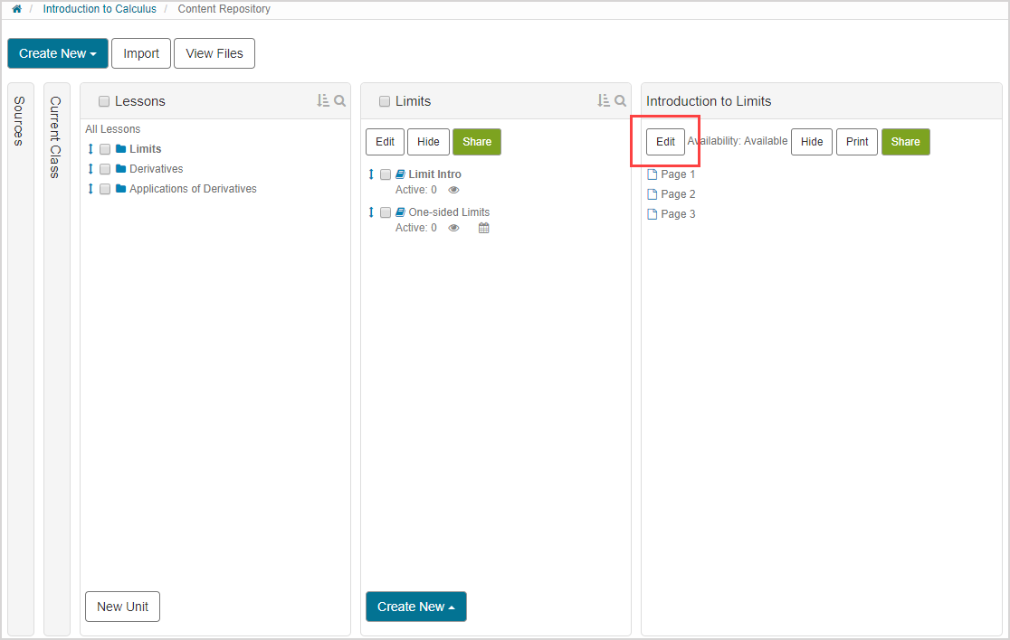This screenshot has width=1010, height=640.
Task: Select all lessons with the Lessons header checkbox
Action: pos(104,101)
